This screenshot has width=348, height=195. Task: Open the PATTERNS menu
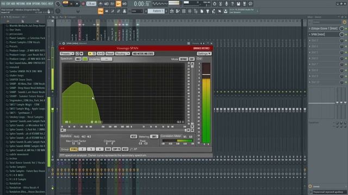(x=21, y=4)
